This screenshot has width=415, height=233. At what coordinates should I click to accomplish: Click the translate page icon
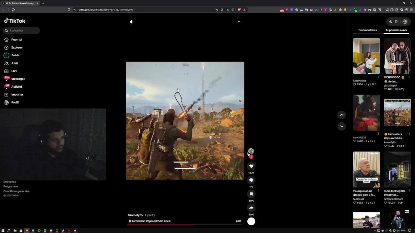[228, 10]
